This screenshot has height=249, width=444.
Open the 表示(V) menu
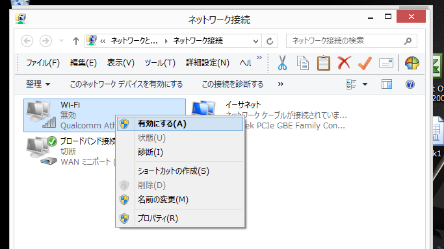[x=121, y=63]
